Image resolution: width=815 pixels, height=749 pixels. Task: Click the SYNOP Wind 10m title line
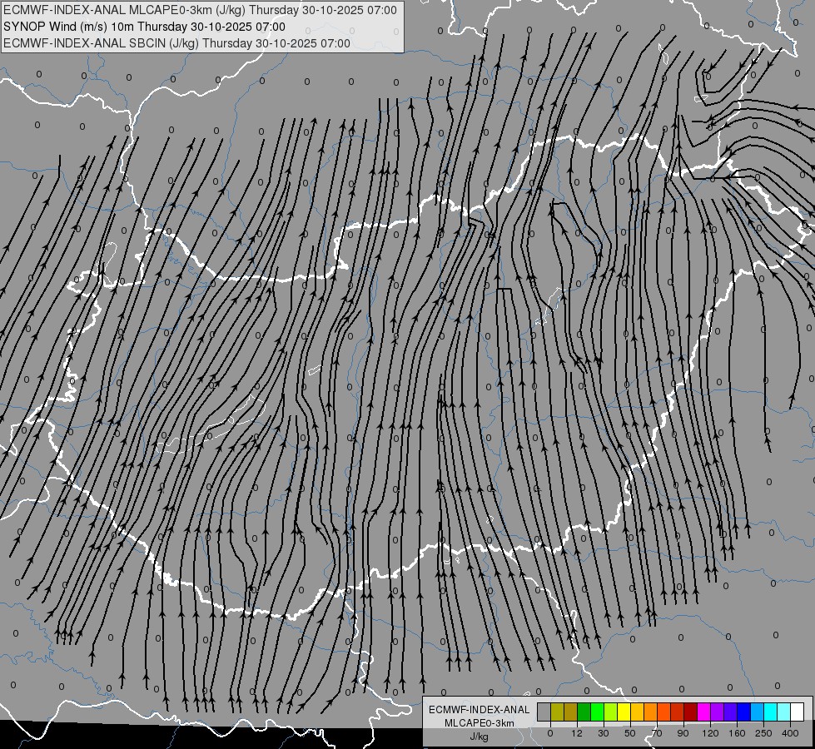[x=144, y=27]
